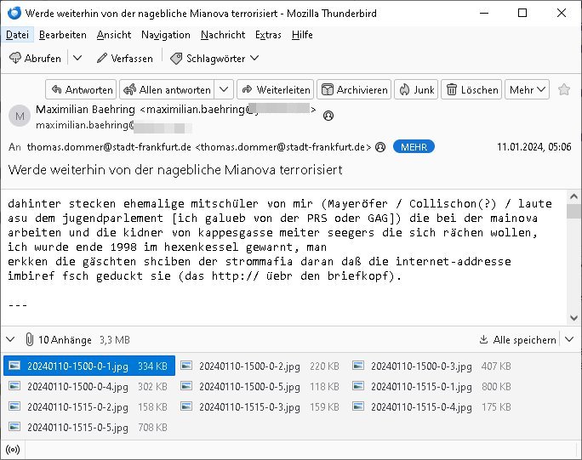Open the Nachricht menu
Screen dimensions: 582x460
pyautogui.click(x=222, y=35)
